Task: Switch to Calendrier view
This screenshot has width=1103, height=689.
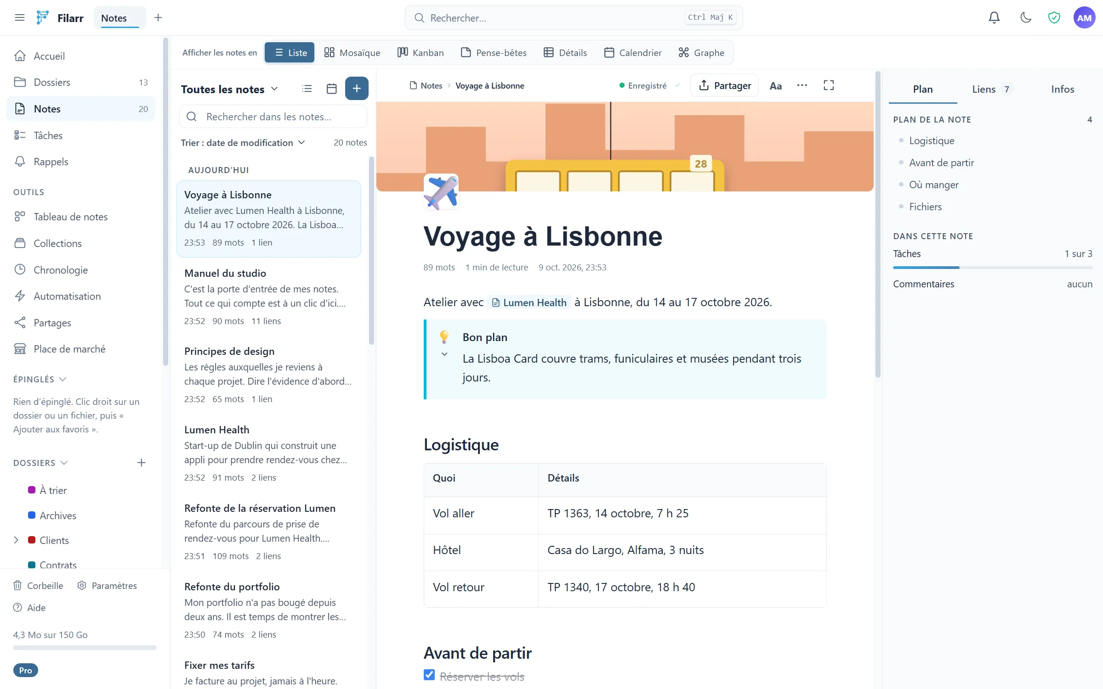Action: point(633,52)
